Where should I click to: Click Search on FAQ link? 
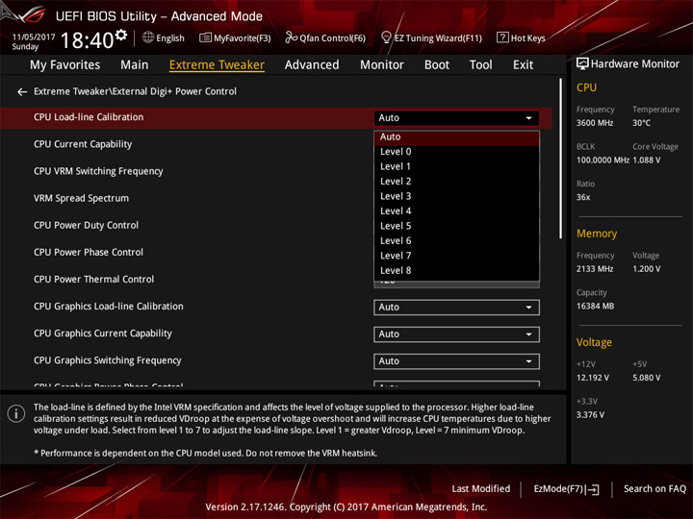coord(654,489)
